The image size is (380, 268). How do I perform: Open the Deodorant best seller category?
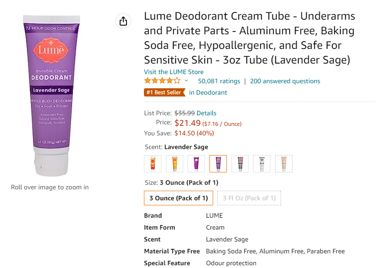[x=208, y=92]
